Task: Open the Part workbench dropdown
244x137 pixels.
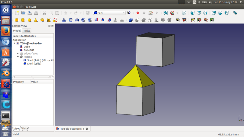Action: pyautogui.click(x=109, y=13)
